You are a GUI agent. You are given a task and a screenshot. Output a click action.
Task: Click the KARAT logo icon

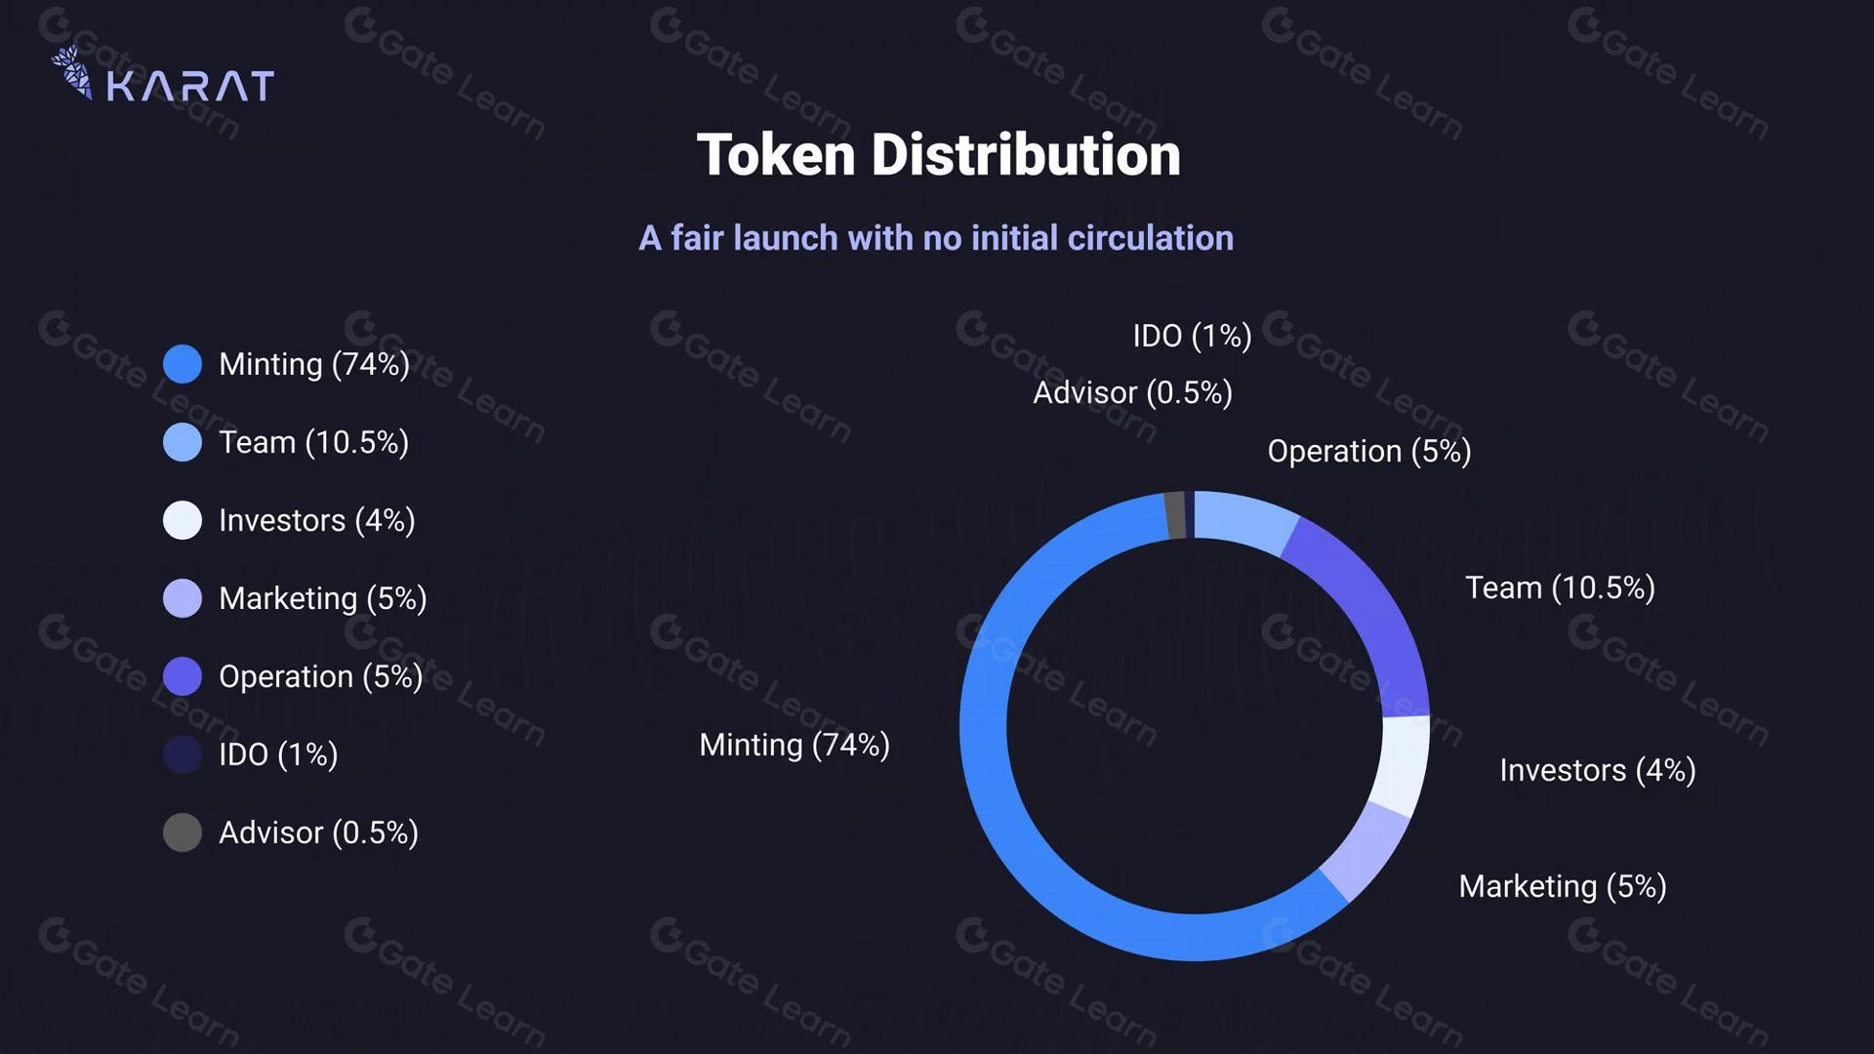72,73
